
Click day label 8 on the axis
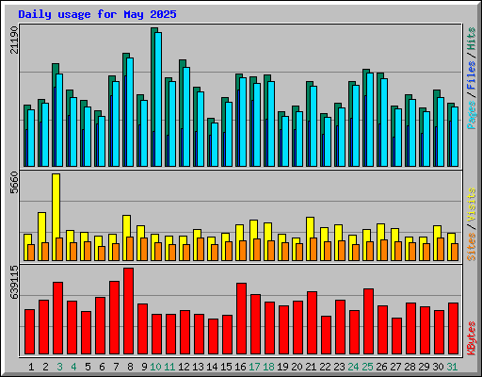[130, 367]
